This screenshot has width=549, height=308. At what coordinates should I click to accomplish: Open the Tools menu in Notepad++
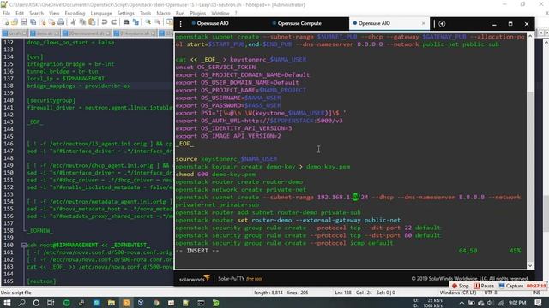[145, 14]
